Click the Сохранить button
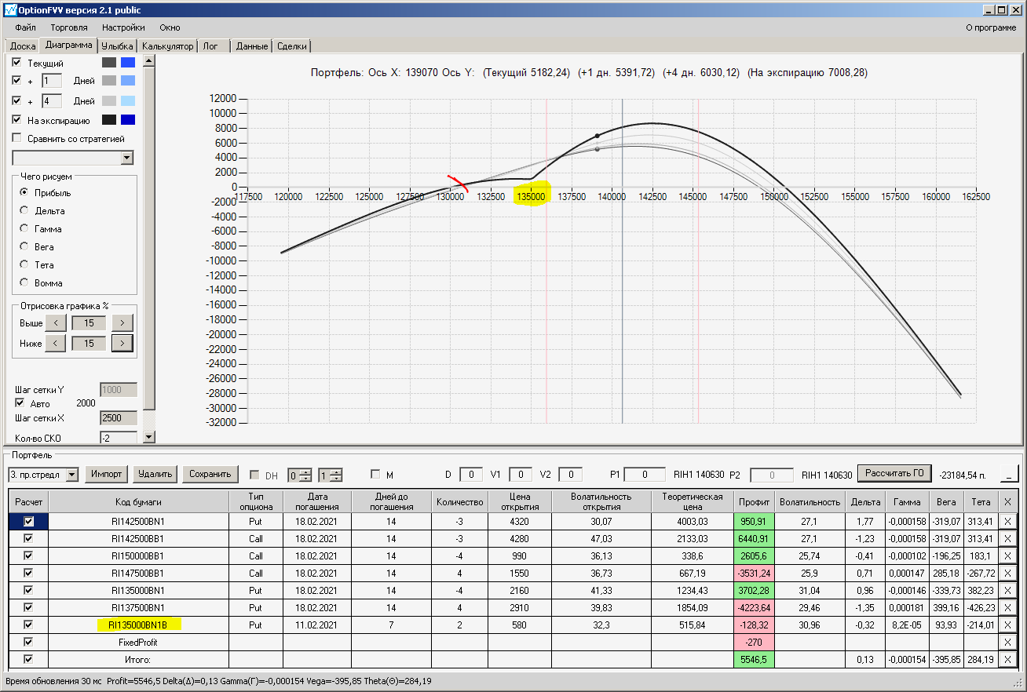Image resolution: width=1027 pixels, height=692 pixels. (x=210, y=474)
